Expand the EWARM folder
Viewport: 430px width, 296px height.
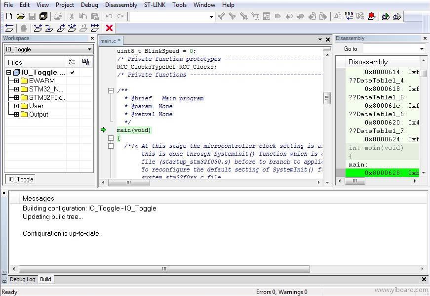(x=16, y=81)
